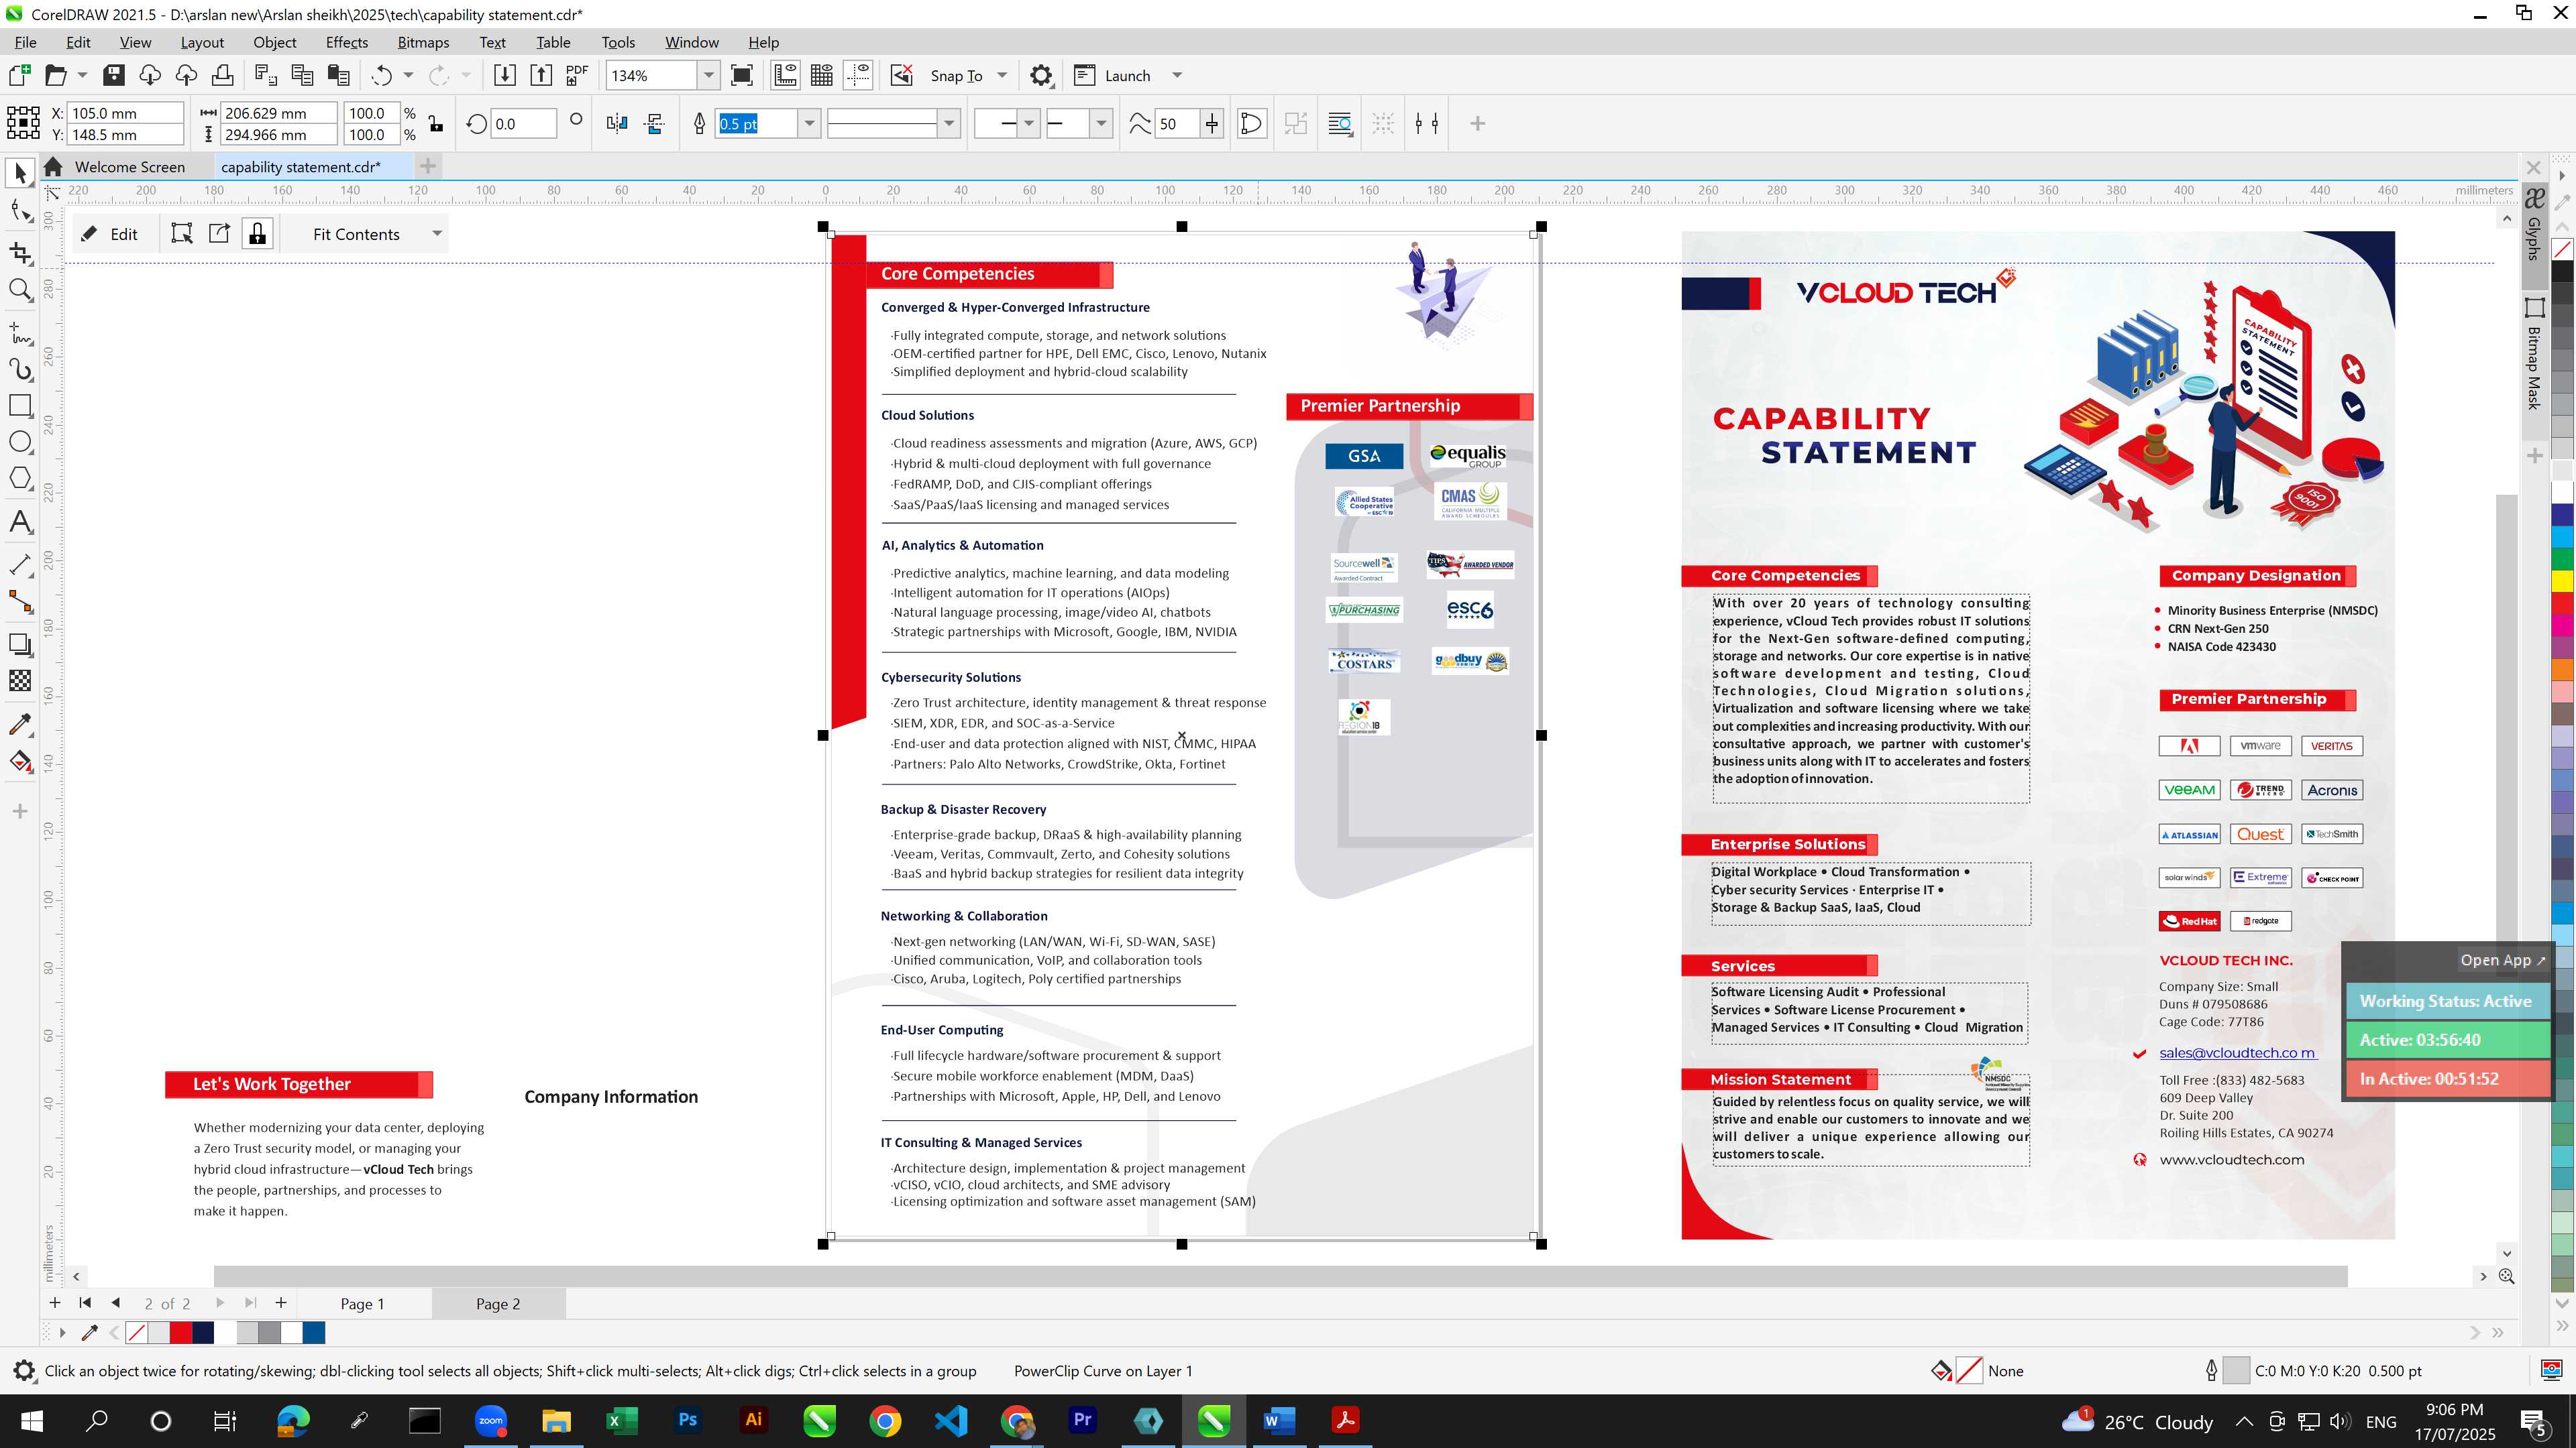Click the horizontal scrollbar

click(x=1280, y=1276)
